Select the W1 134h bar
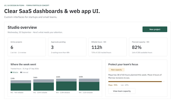The height and width of the screenshot is (105, 175). point(21,85)
